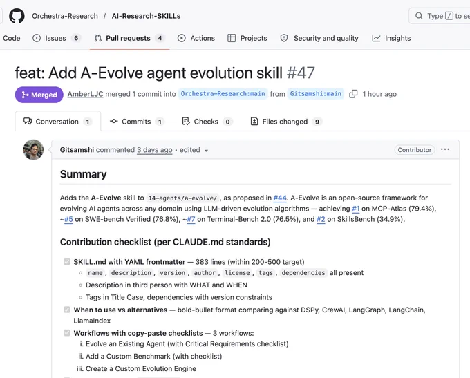This screenshot has height=378, width=470.
Task: Open the Orchestra-Research organization link
Action: [65, 16]
